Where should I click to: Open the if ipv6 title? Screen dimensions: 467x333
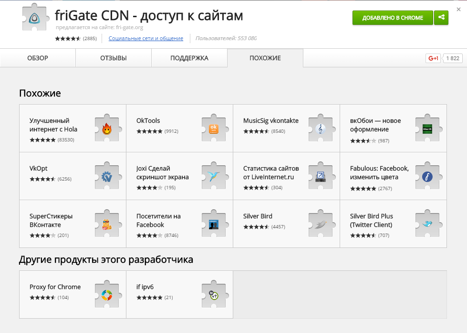145,287
